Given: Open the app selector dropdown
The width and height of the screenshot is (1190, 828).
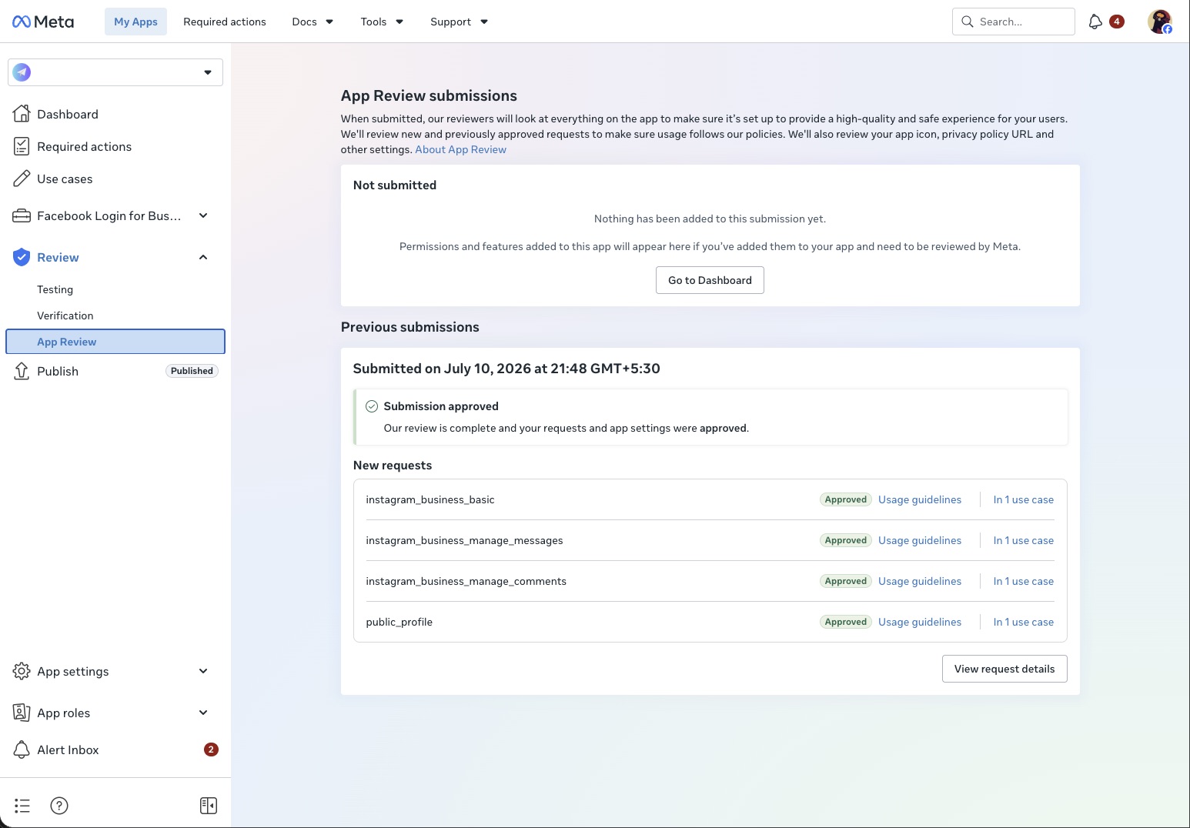Looking at the screenshot, I should pos(115,72).
